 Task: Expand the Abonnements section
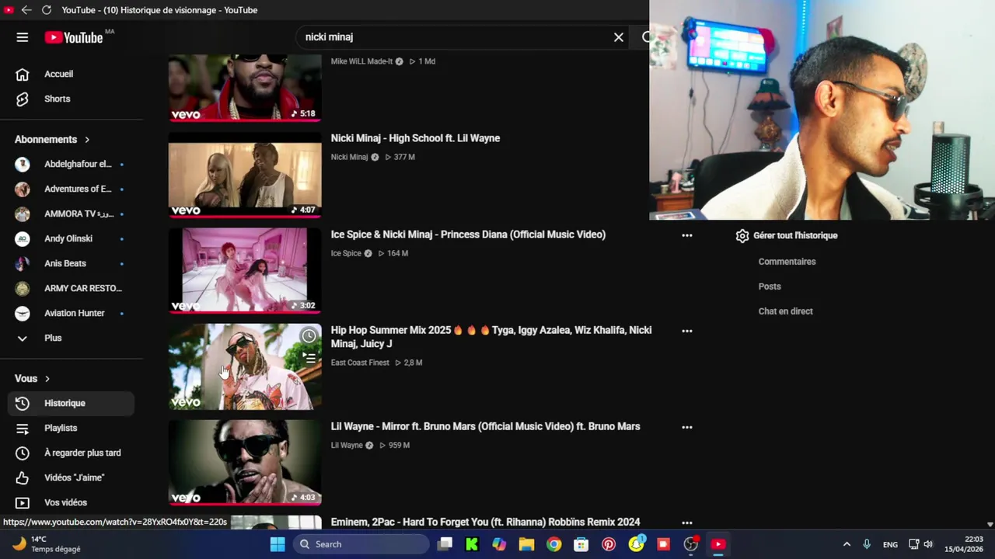(x=52, y=140)
